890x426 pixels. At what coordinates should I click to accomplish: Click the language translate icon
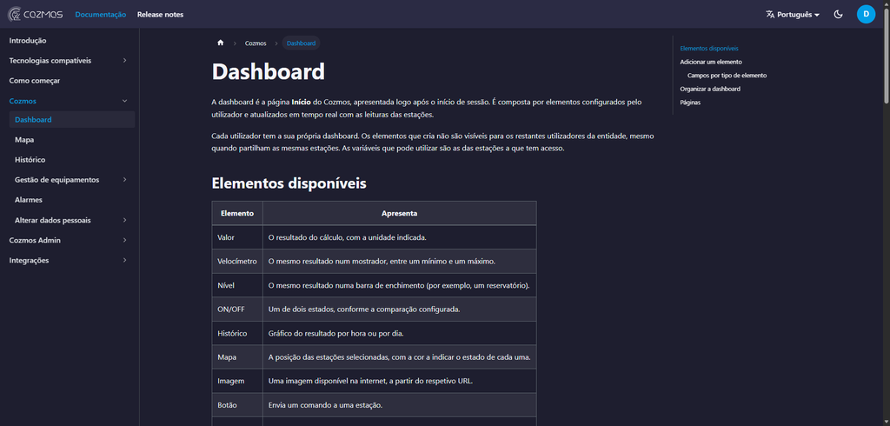[770, 14]
